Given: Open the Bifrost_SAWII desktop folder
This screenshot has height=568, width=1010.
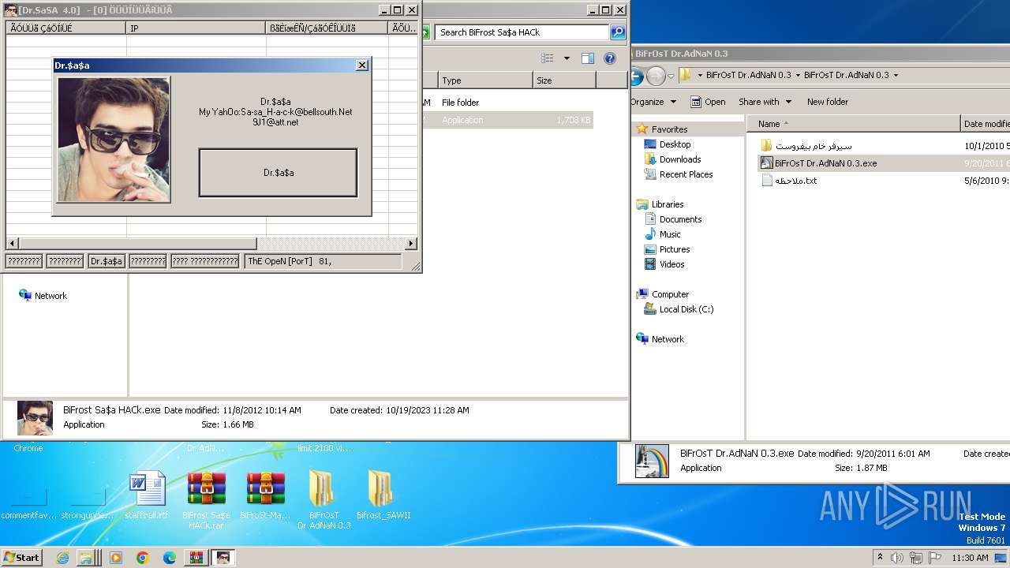Looking at the screenshot, I should click(x=383, y=495).
